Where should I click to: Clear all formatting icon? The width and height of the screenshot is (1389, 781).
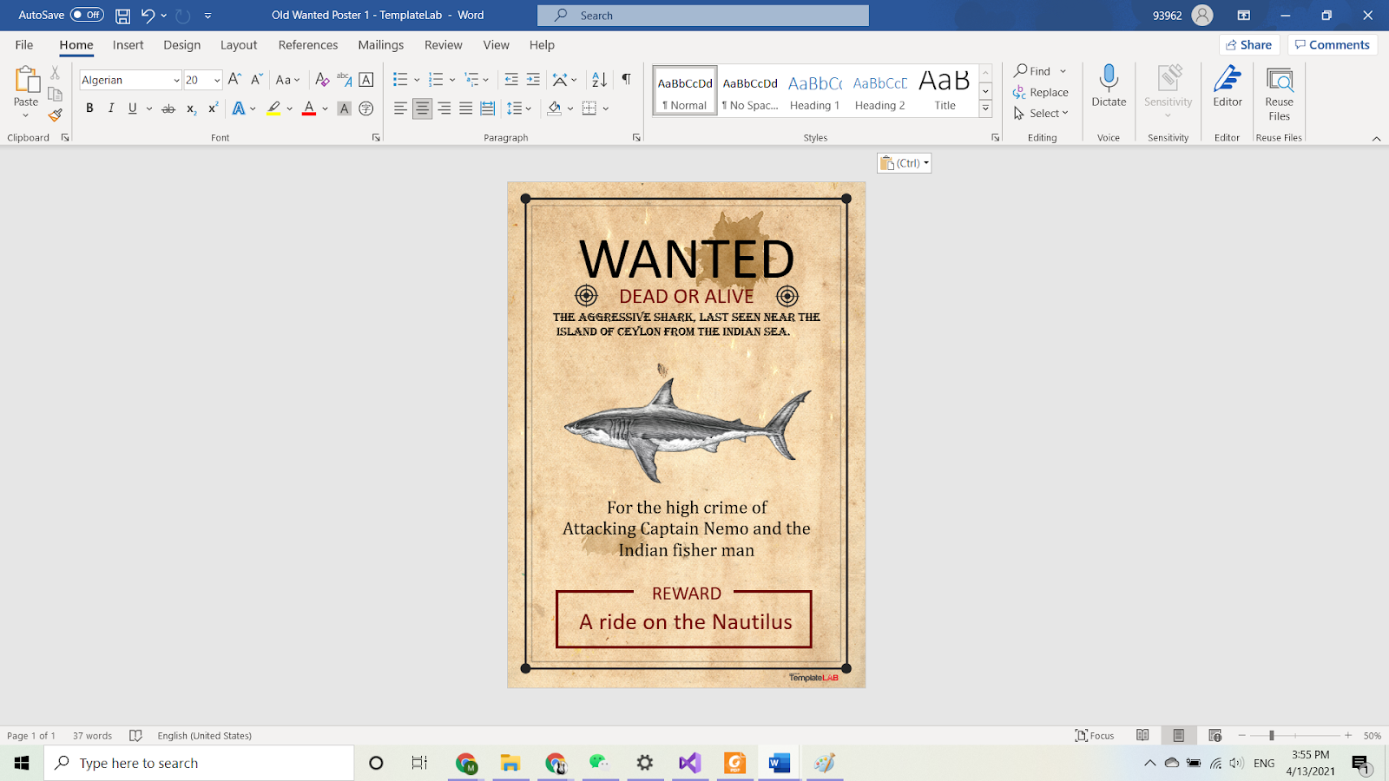coord(322,80)
